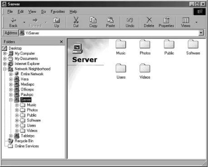Select Entire Network in the tree
The width and height of the screenshot is (208, 167).
pyautogui.click(x=32, y=74)
